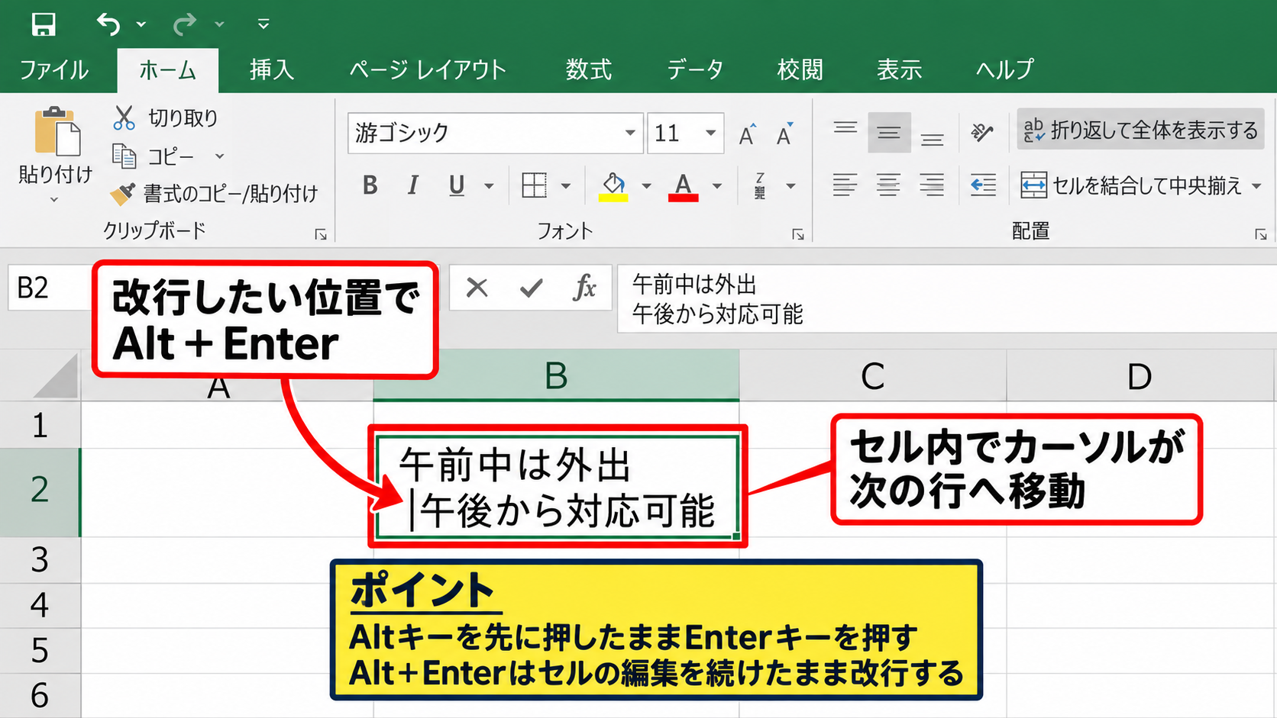Image resolution: width=1277 pixels, height=718 pixels.
Task: Click the Save icon in the title bar
Action: tap(44, 24)
